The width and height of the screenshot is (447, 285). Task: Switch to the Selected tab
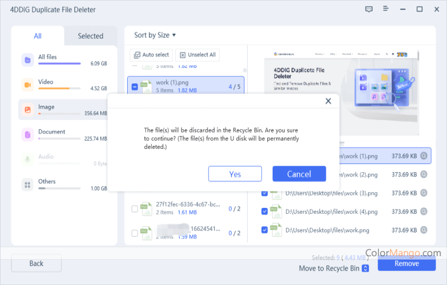point(90,36)
